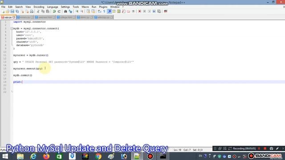Click the Open file toolbar icon
The height and width of the screenshot is (160, 285).
(x=8, y=12)
